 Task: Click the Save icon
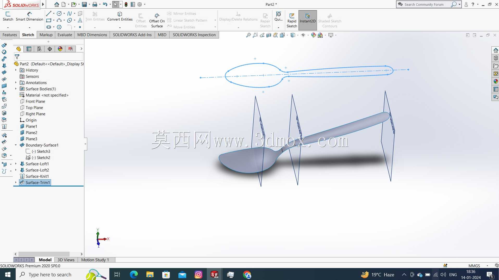tap(84, 4)
